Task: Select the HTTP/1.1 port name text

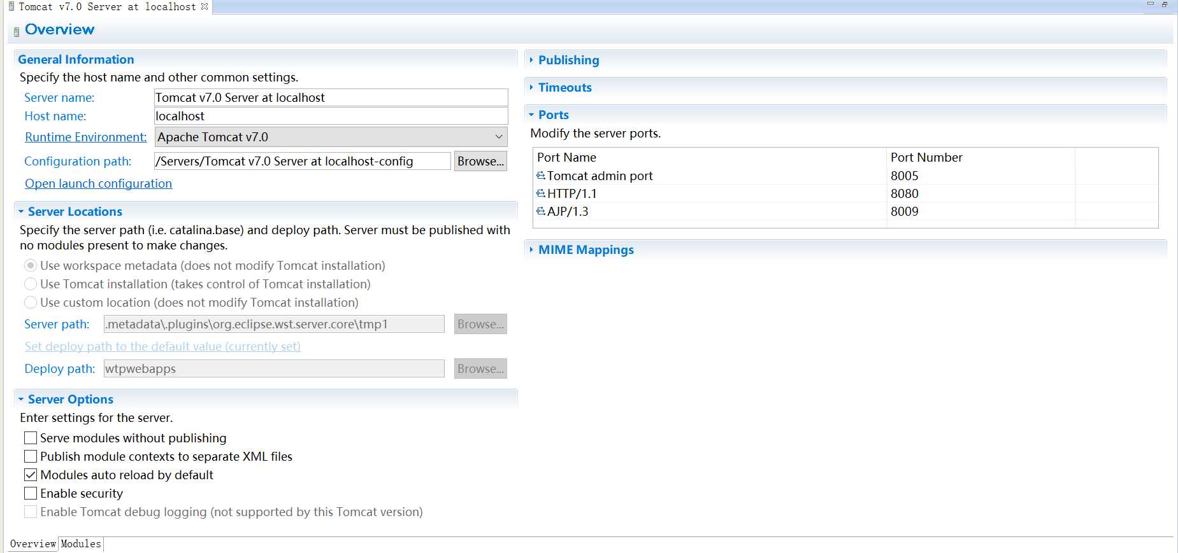Action: coord(572,193)
